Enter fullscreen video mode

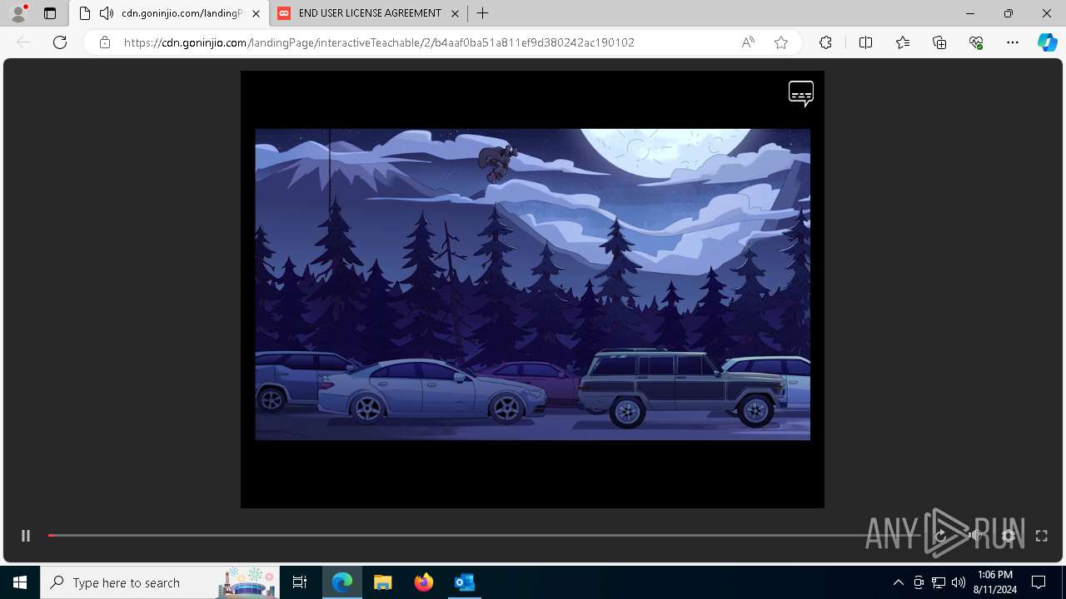click(1041, 536)
